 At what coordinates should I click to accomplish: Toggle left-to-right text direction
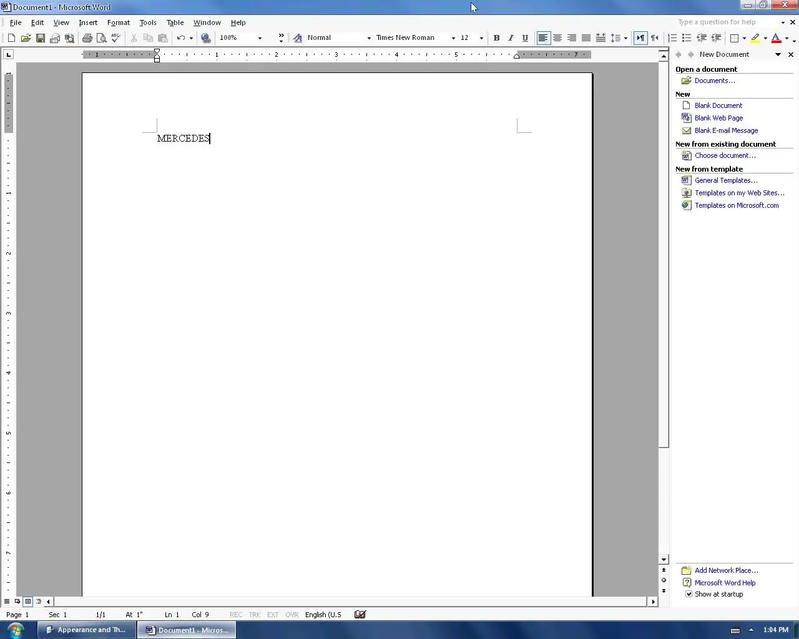coord(640,38)
